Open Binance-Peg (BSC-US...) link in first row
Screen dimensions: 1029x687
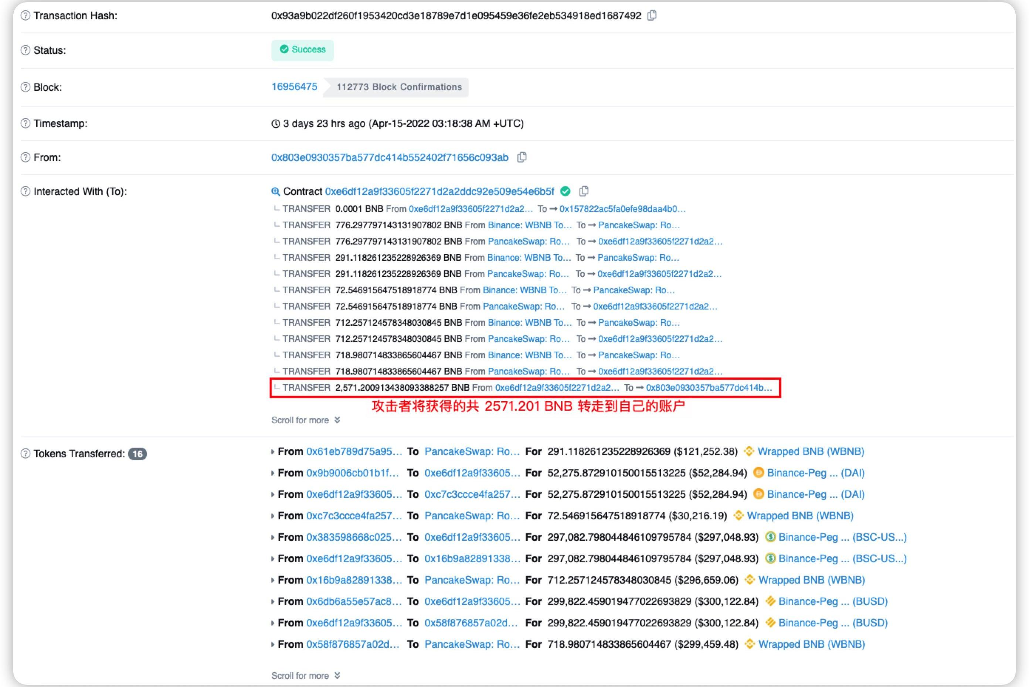(x=842, y=537)
